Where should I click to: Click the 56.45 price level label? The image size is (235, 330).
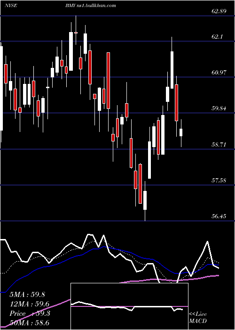[219, 216]
